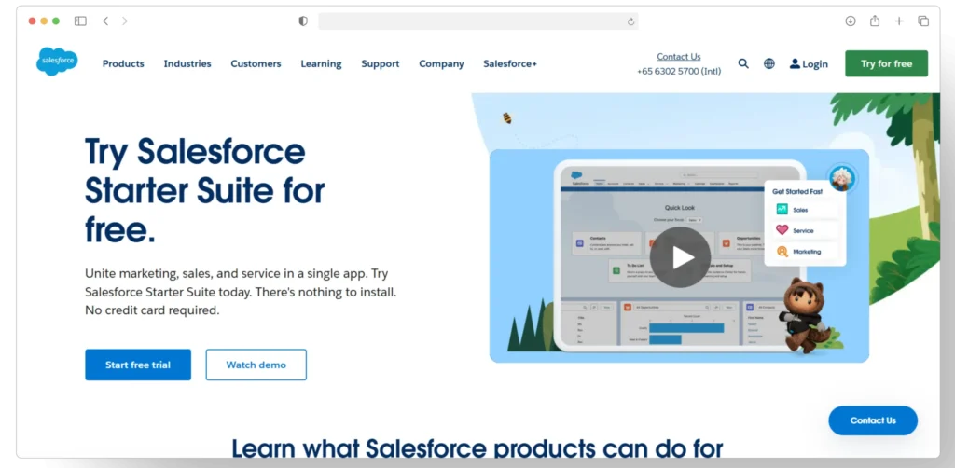Reload the page using refresh icon
The height and width of the screenshot is (468, 955).
tap(631, 21)
